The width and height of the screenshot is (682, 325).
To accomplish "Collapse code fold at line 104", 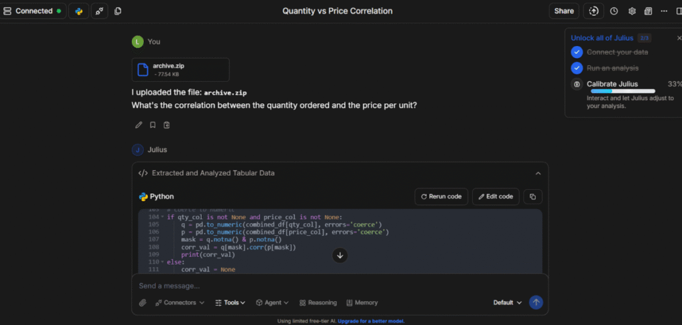I will pyautogui.click(x=163, y=217).
